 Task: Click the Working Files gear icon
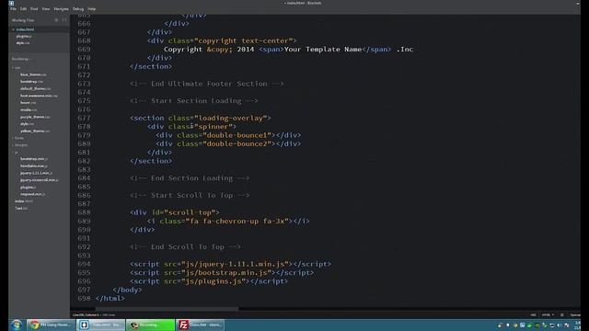pos(57,20)
